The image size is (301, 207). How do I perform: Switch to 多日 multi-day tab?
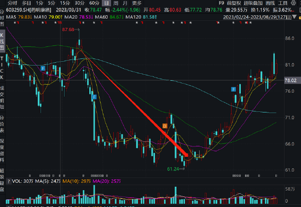(26, 3)
